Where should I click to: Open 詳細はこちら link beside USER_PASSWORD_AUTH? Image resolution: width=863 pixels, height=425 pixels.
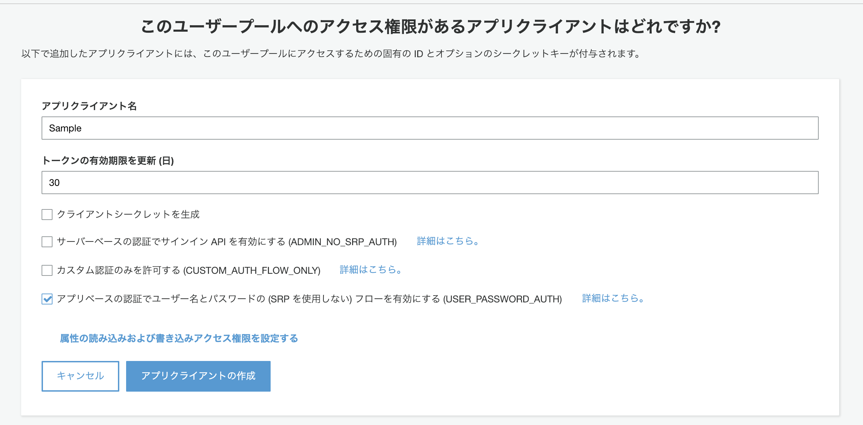[612, 298]
